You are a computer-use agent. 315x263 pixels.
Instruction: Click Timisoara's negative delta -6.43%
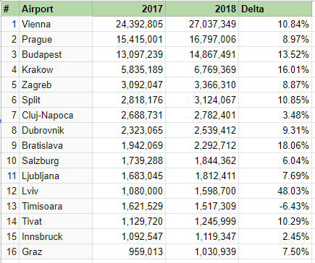[275, 206]
